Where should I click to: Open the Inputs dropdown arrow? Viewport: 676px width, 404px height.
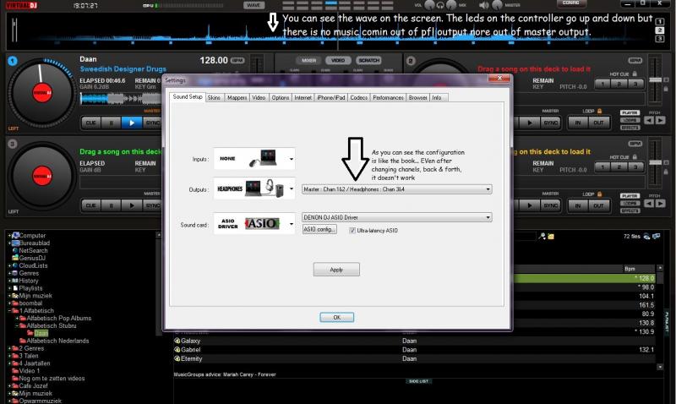pyautogui.click(x=292, y=159)
